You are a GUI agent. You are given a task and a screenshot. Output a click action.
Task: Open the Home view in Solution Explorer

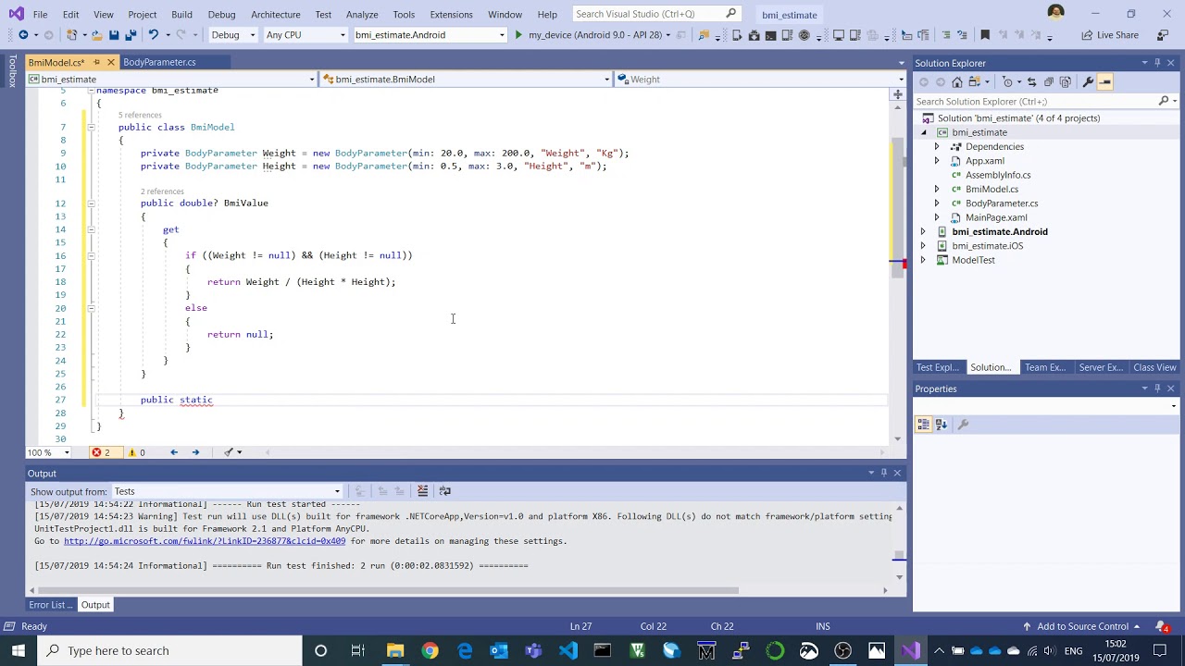tap(957, 81)
